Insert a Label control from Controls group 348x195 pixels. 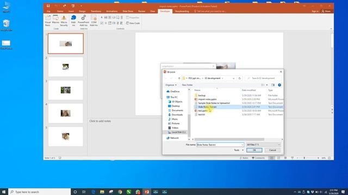(102, 17)
